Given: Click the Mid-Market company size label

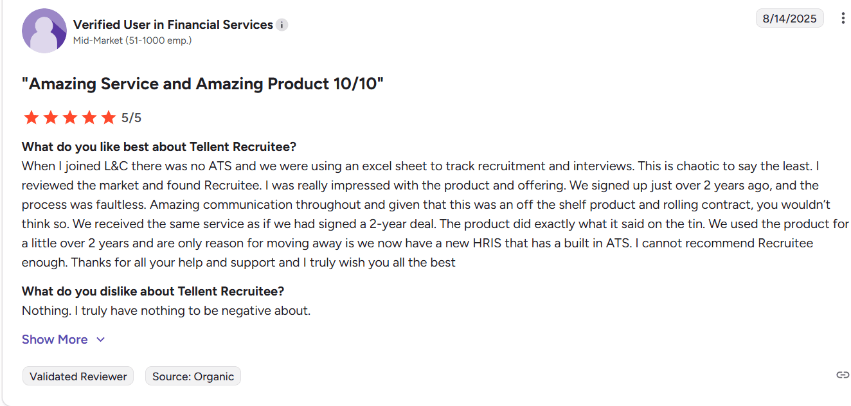Looking at the screenshot, I should click(132, 40).
